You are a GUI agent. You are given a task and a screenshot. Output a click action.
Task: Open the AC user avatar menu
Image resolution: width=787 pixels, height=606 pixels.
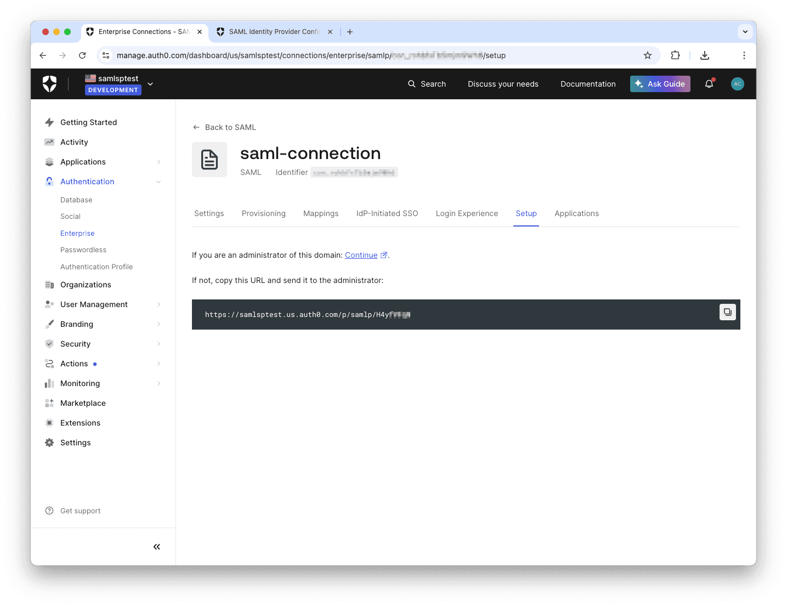737,84
